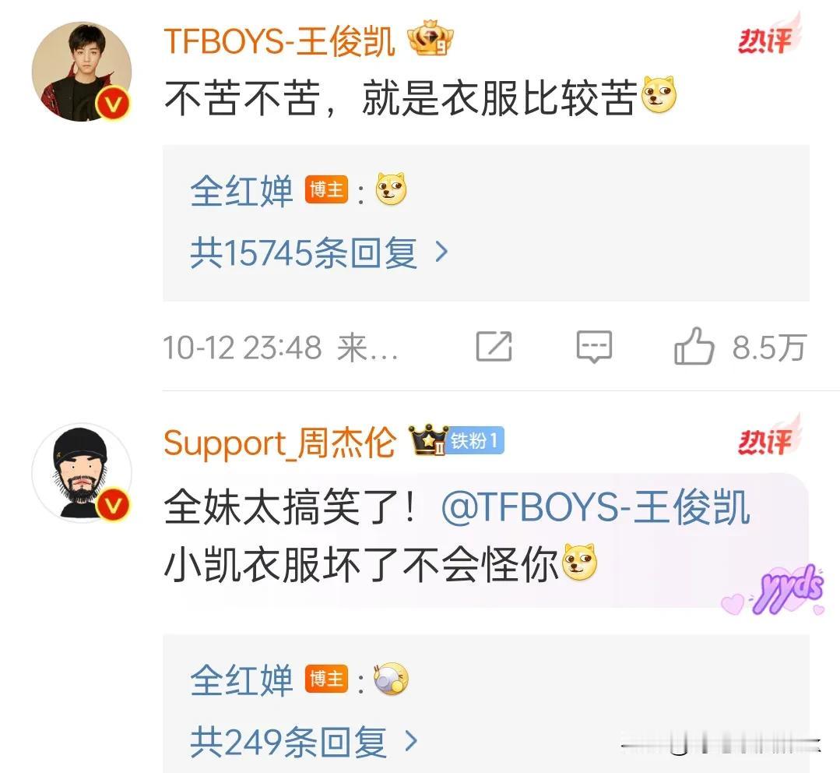Viewport: 840px width, 773px height.
Task: Like the TFBOYS-王俊凯 comment with thumbs-up
Action: 694,346
